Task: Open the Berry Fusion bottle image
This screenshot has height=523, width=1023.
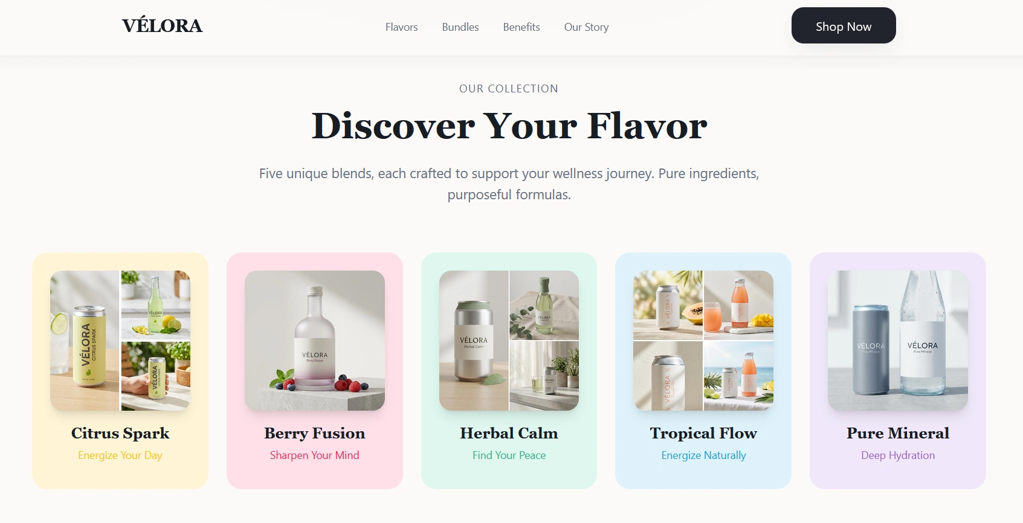Action: [x=315, y=341]
